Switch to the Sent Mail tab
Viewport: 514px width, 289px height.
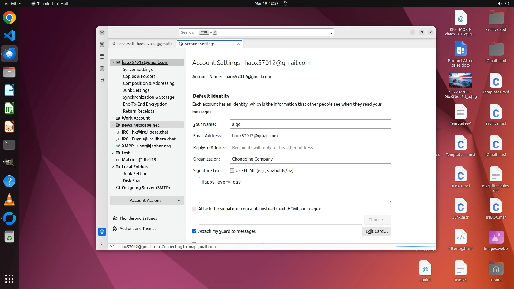pyautogui.click(x=142, y=44)
